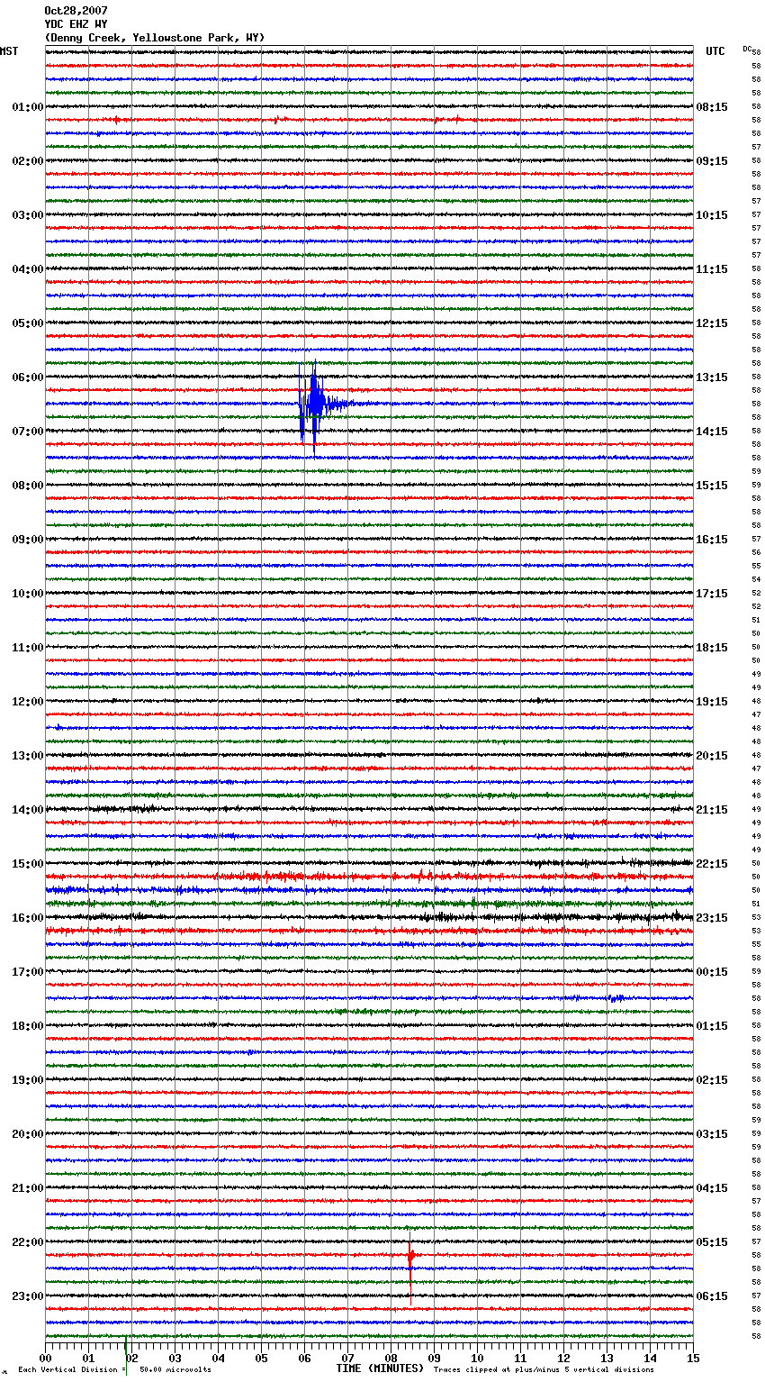Select the 15:00 MST time label
This screenshot has width=765, height=1382.
tap(27, 864)
